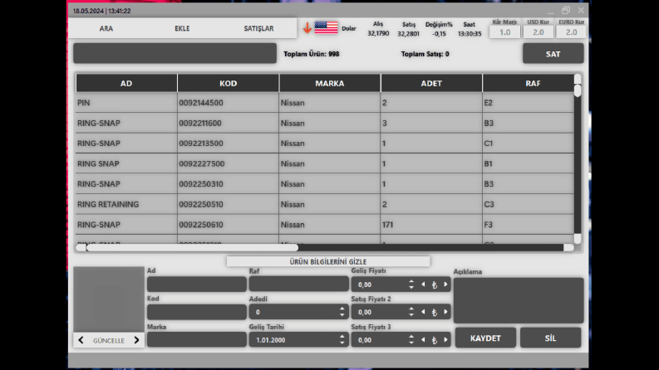Click the Satış Fiyatı 3 spinner arrows
Viewport: 659px width, 370px height.
[411, 340]
